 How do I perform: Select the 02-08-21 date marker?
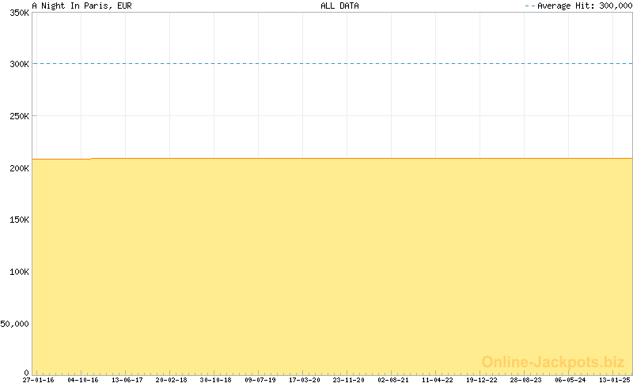(393, 380)
